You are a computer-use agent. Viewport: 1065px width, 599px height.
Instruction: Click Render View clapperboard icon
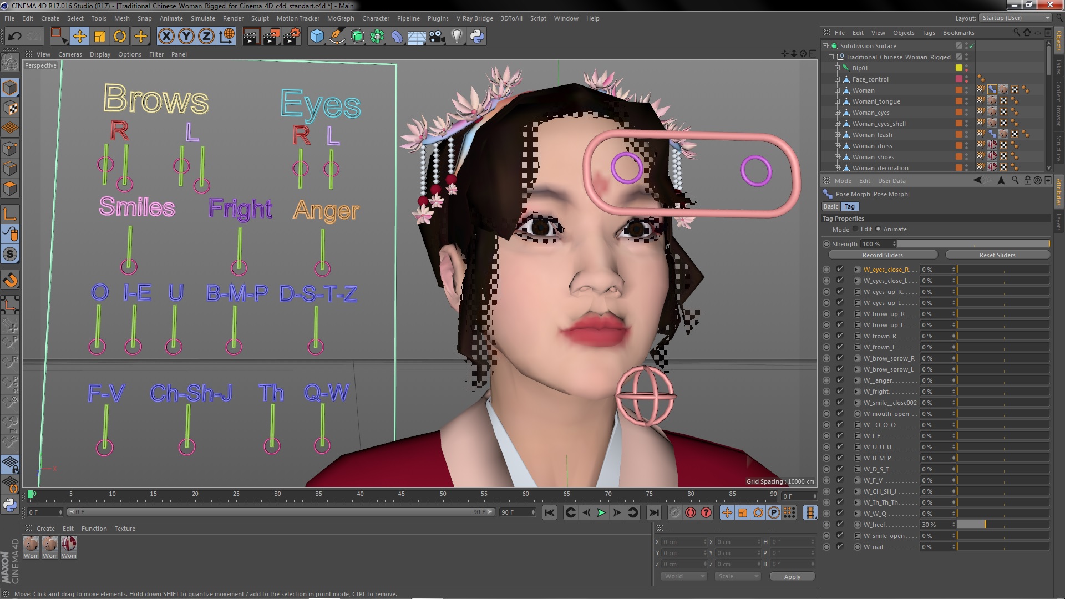tap(251, 37)
